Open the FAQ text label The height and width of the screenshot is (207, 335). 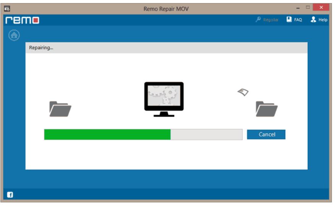point(298,20)
